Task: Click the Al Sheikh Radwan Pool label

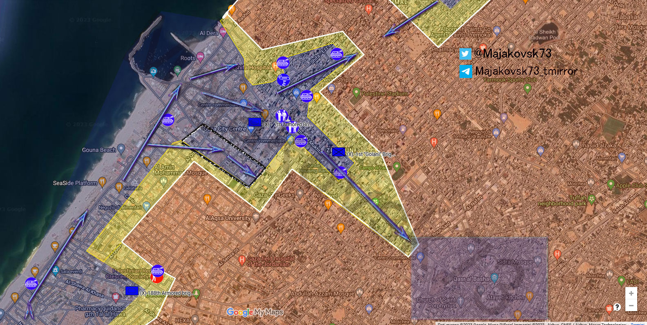Action: click(x=544, y=35)
